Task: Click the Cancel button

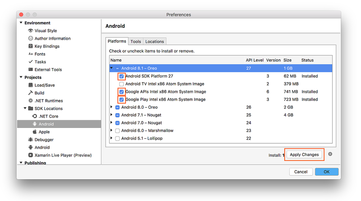Action: pyautogui.click(x=301, y=172)
